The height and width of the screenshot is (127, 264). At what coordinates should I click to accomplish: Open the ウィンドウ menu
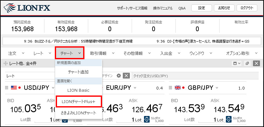pos(201,53)
